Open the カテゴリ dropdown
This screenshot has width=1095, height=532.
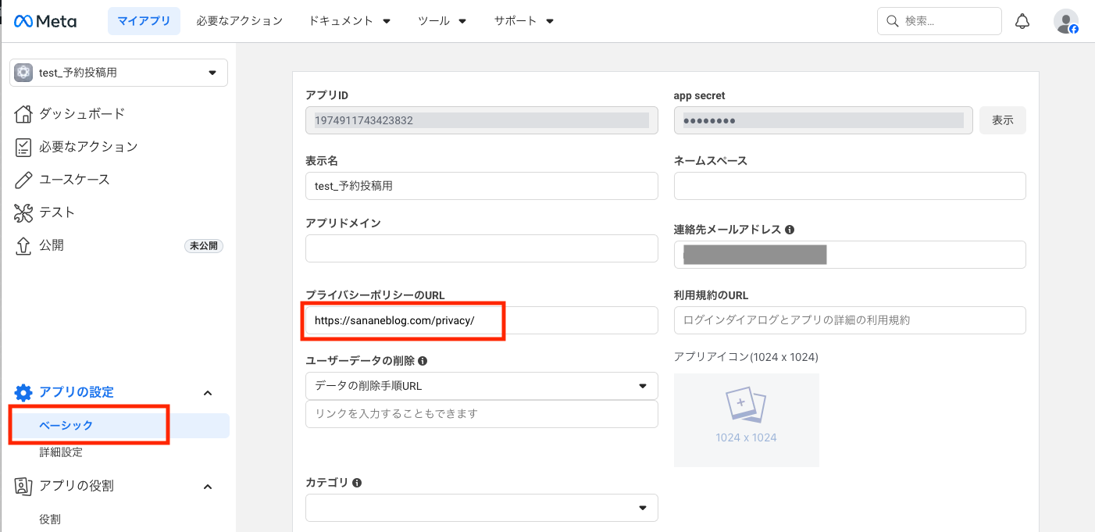click(644, 508)
